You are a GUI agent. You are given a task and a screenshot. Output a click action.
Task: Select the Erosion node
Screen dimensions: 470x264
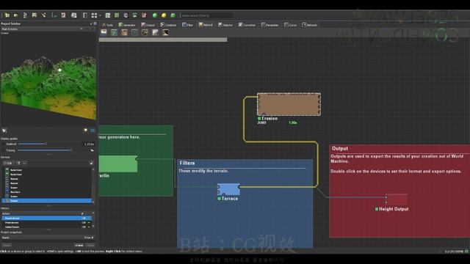(289, 104)
